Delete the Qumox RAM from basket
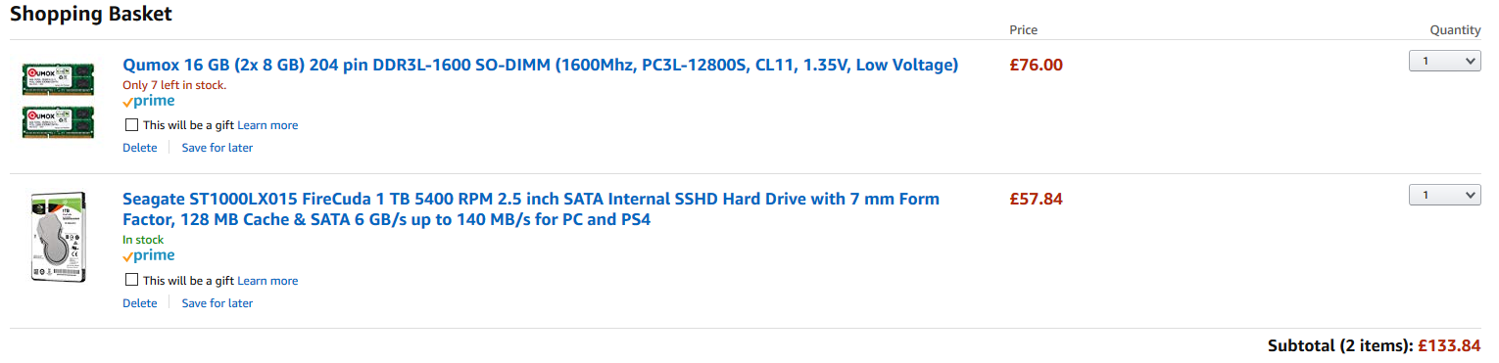This screenshot has height=363, width=1499. tap(139, 148)
